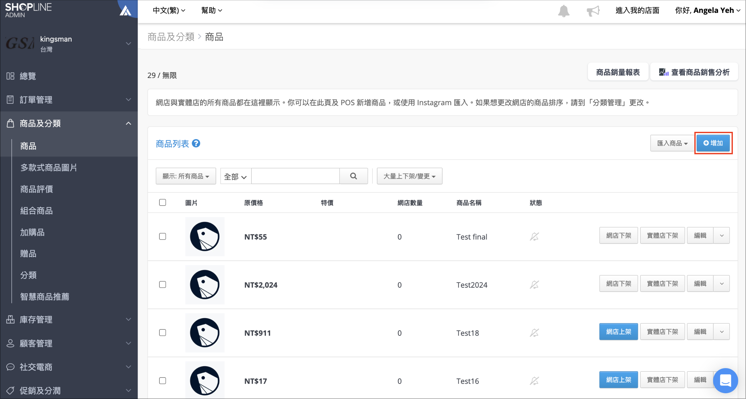The image size is (746, 399).
Task: Expand the 庫存管理 sidebar menu
Action: coord(69,319)
